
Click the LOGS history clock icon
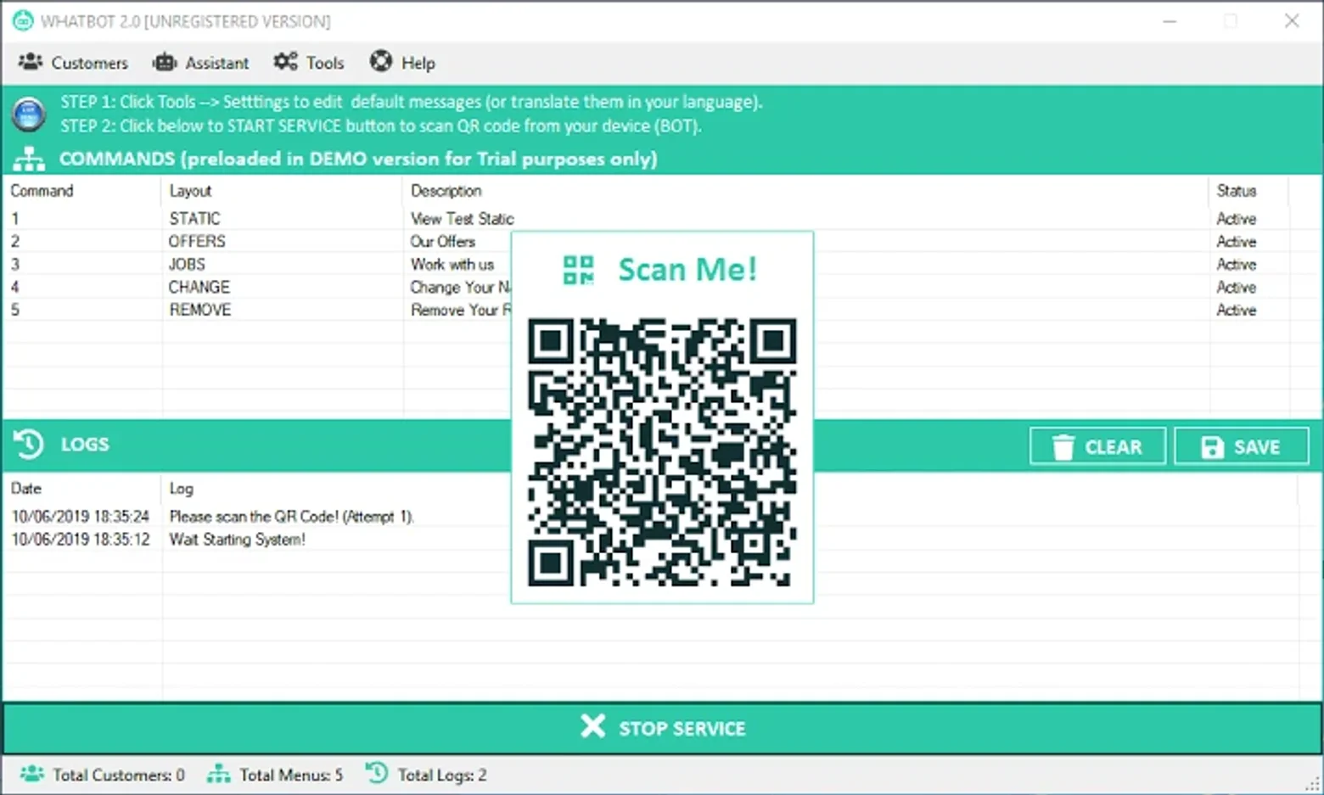tap(28, 444)
